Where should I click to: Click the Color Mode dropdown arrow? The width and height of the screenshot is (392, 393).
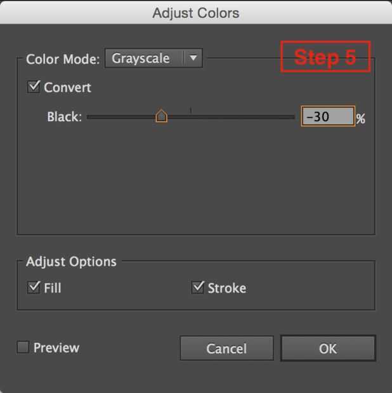pos(193,59)
